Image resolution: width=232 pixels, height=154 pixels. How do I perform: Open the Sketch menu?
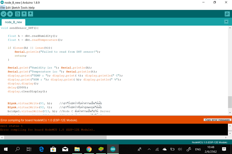[16, 8]
